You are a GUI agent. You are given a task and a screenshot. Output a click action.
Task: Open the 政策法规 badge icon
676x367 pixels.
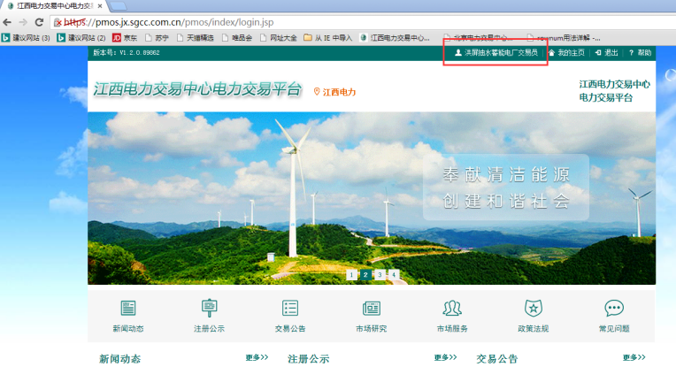[533, 308]
